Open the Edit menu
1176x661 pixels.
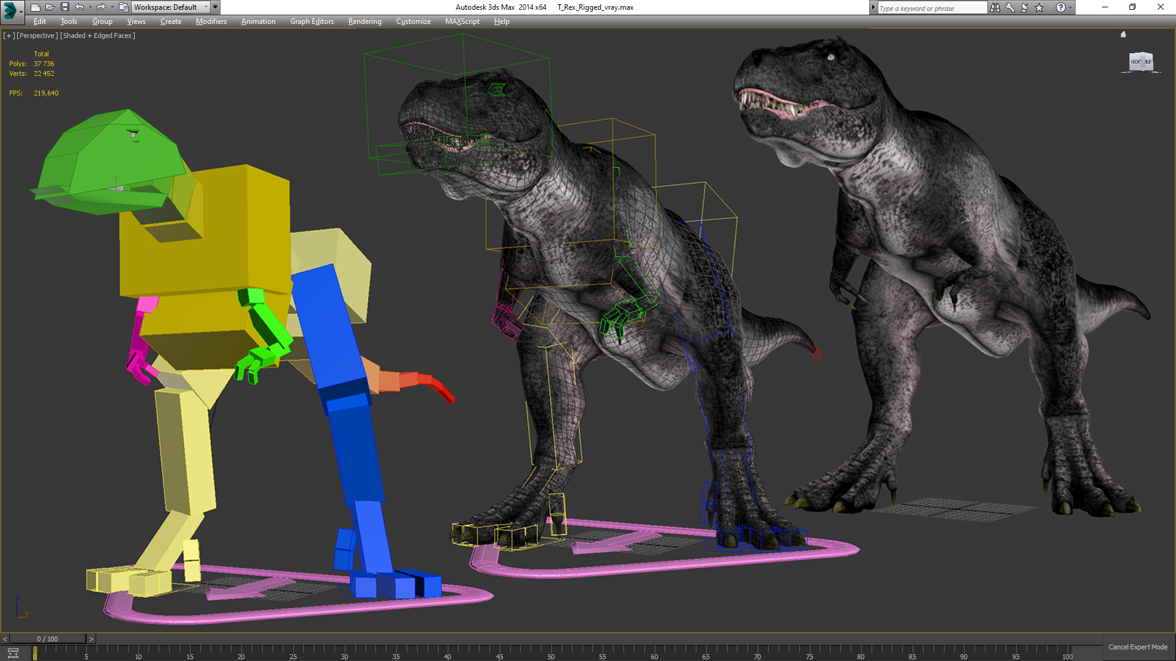40,21
